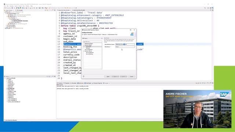
Task: Click the 'booking_fee' line in editor
Action: point(70,47)
